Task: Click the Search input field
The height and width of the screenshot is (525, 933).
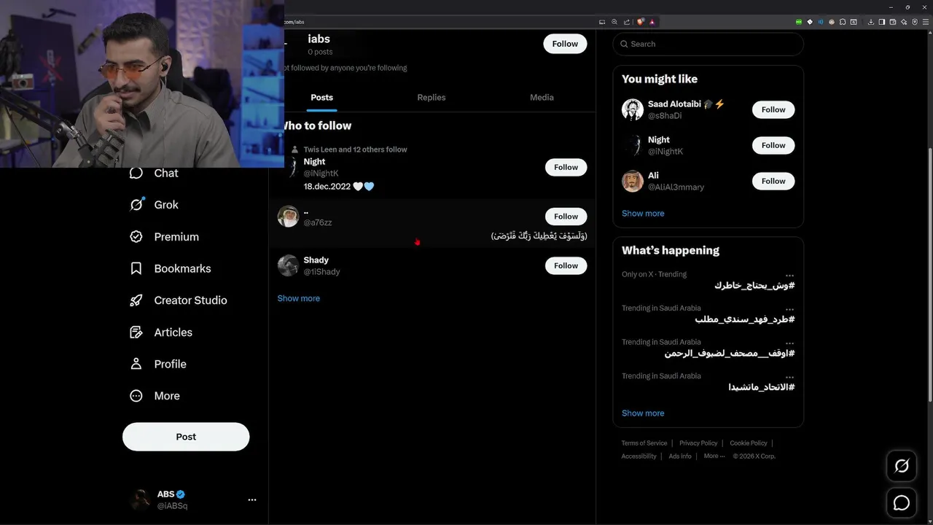Action: 708,44
